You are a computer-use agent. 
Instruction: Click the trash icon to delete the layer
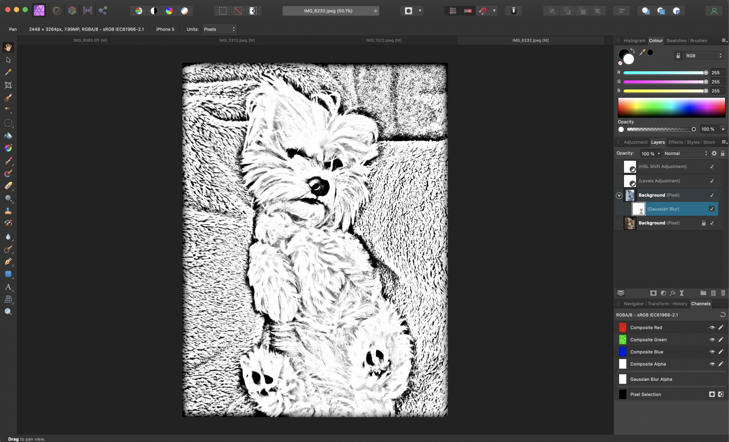point(723,293)
